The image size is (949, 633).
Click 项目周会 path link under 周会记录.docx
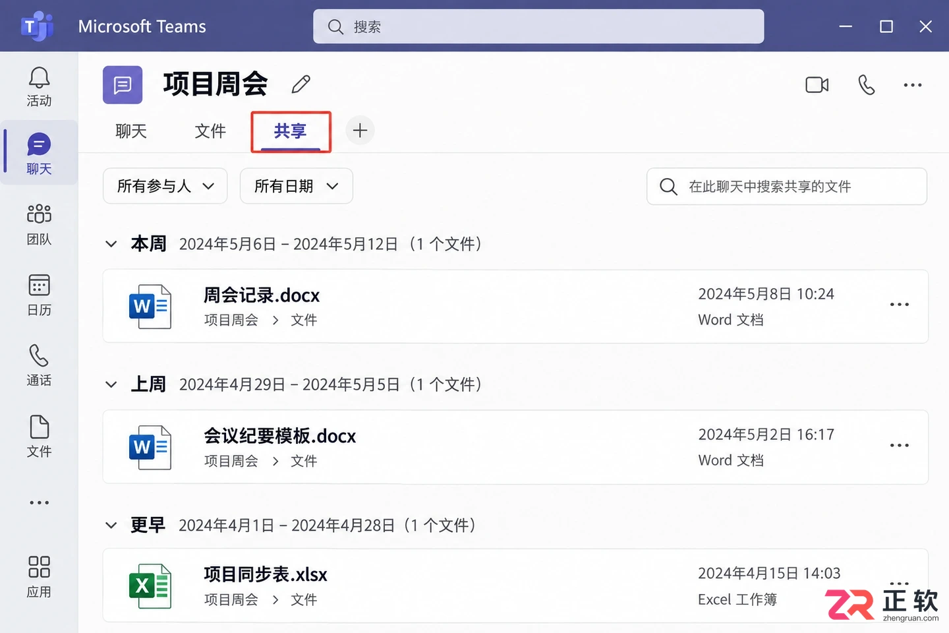click(231, 320)
